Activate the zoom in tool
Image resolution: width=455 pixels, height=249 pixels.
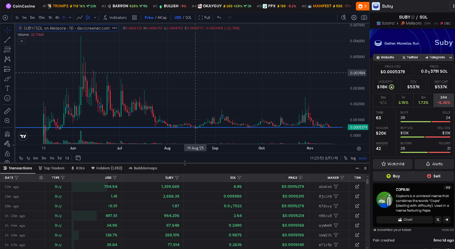click(7, 121)
